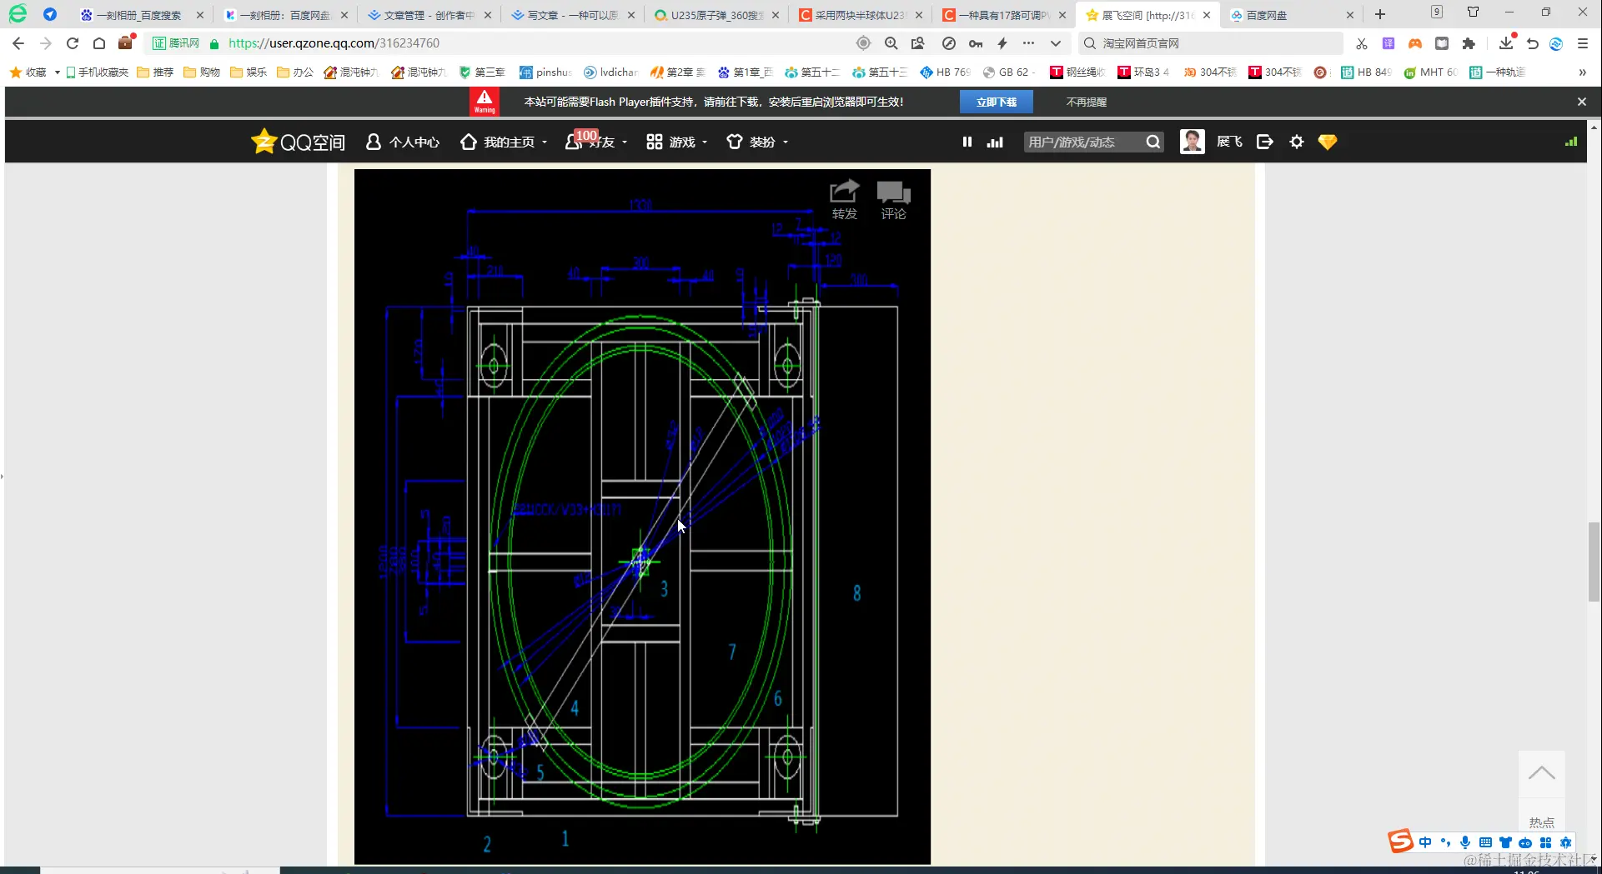Viewport: 1602px width, 874px height.
Task: Open the HB 769 bookmark
Action: coord(945,72)
